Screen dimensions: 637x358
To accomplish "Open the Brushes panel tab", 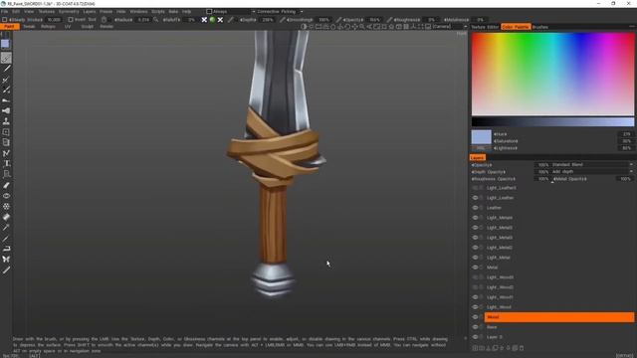I will pyautogui.click(x=539, y=27).
